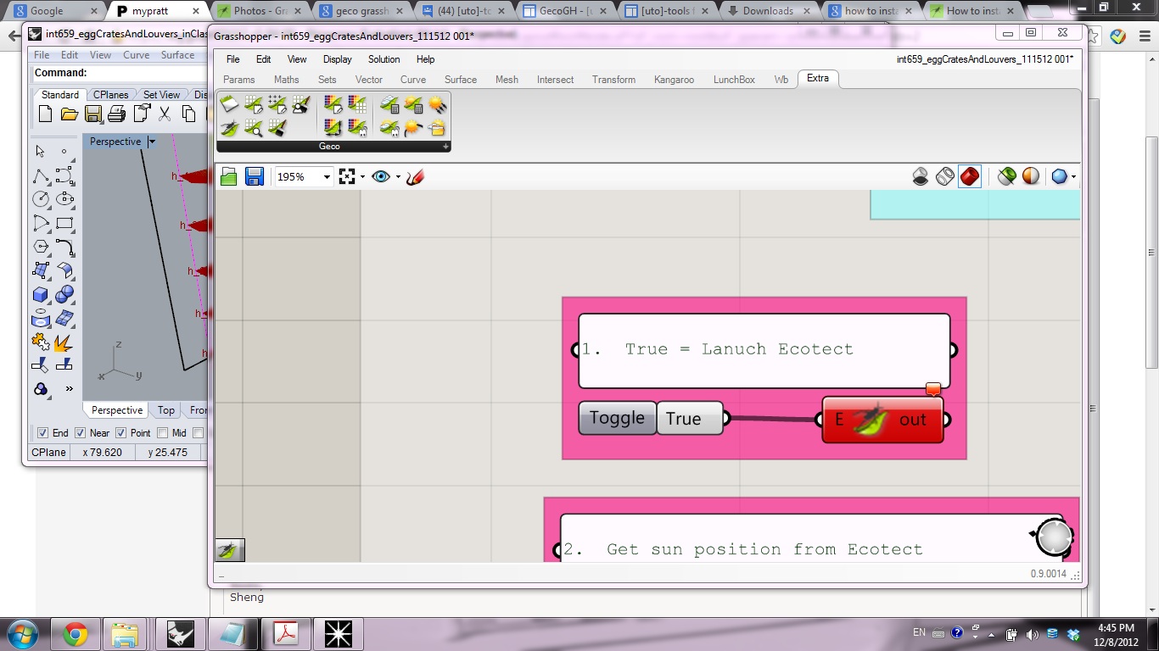Click the red sketch pen tool icon
This screenshot has height=651, width=1159.
point(415,176)
